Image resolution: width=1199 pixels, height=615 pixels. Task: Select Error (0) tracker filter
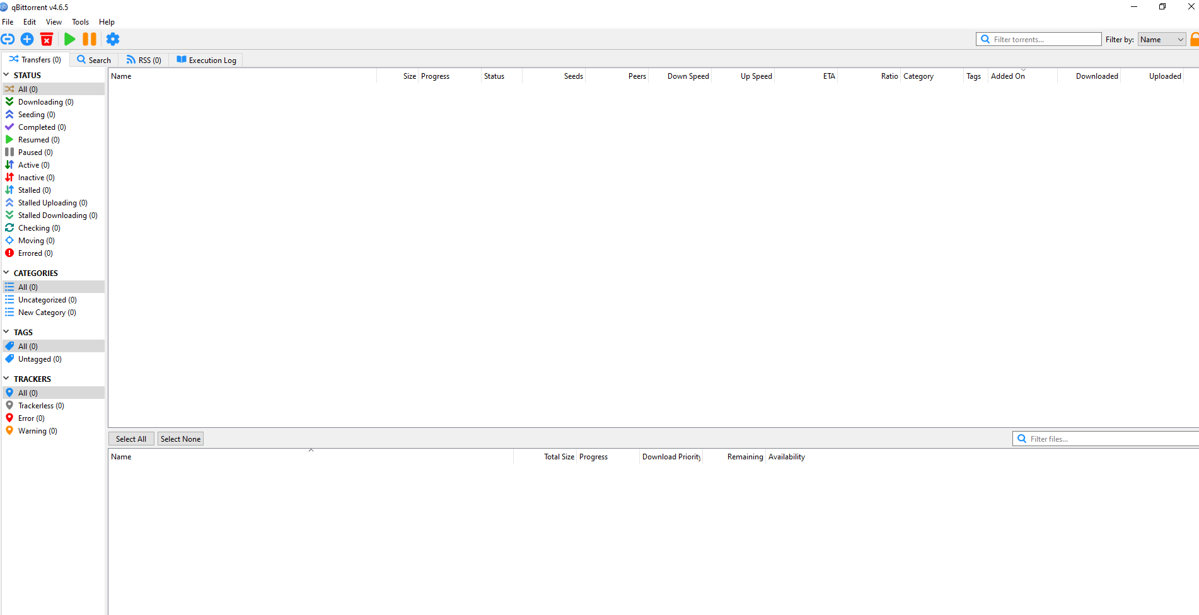point(54,418)
